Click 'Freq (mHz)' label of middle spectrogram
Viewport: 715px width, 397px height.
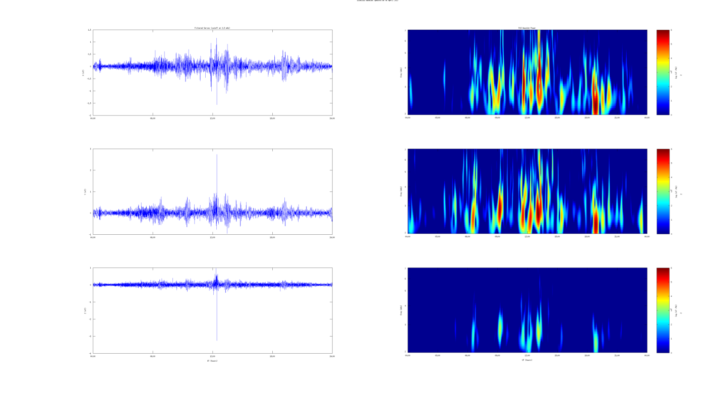coord(401,191)
